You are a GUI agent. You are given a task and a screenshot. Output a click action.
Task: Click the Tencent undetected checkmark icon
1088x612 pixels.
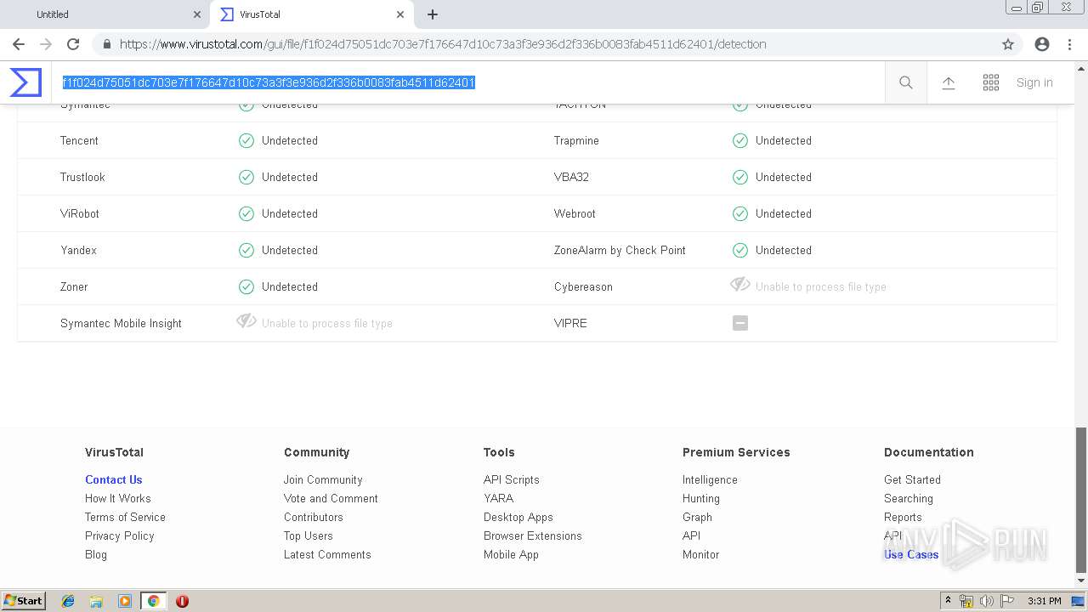coord(246,140)
